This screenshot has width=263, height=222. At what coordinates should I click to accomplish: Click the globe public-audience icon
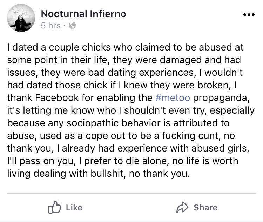[72, 26]
